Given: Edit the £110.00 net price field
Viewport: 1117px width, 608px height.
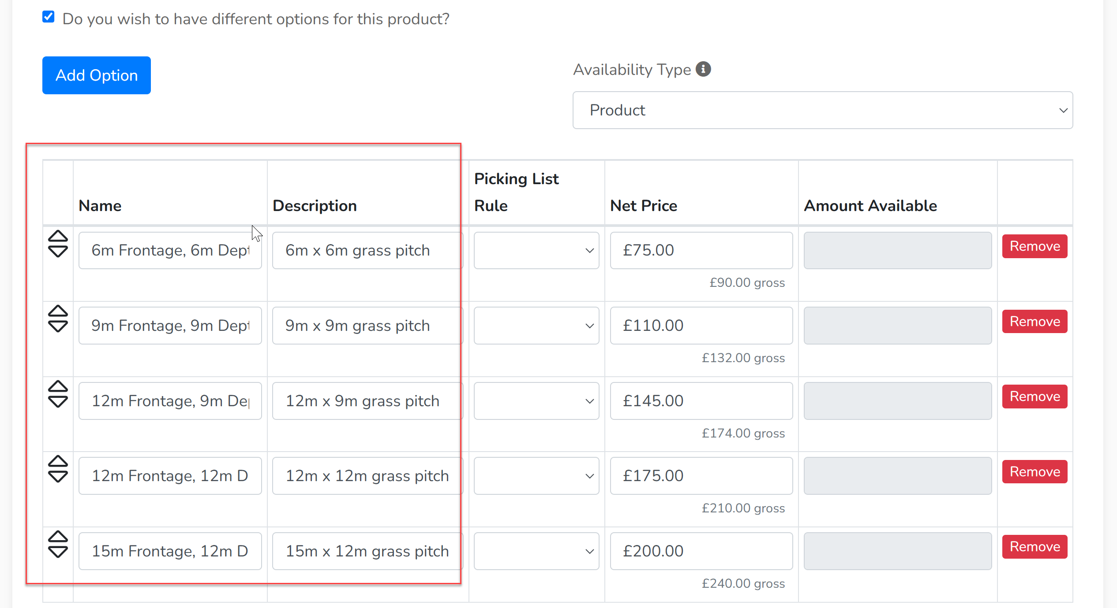Looking at the screenshot, I should coord(701,326).
